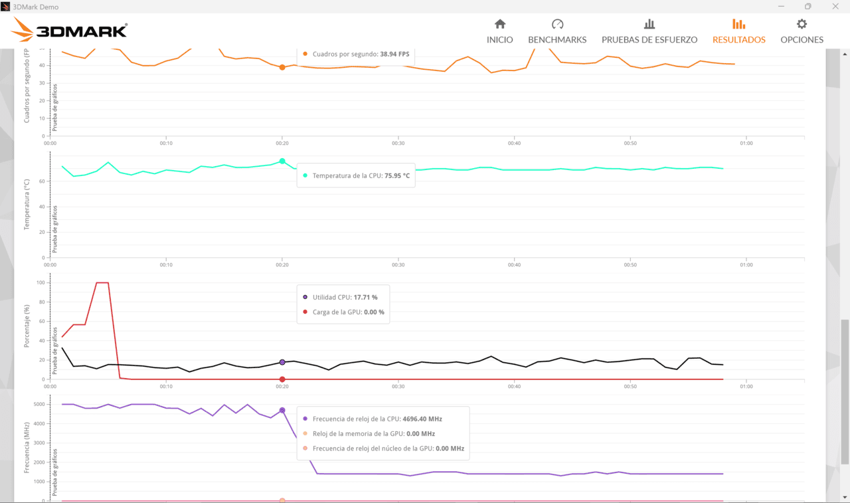Viewport: 850px width, 503px height.
Task: Switch to the BENCHMARKS tab label
Action: point(557,40)
